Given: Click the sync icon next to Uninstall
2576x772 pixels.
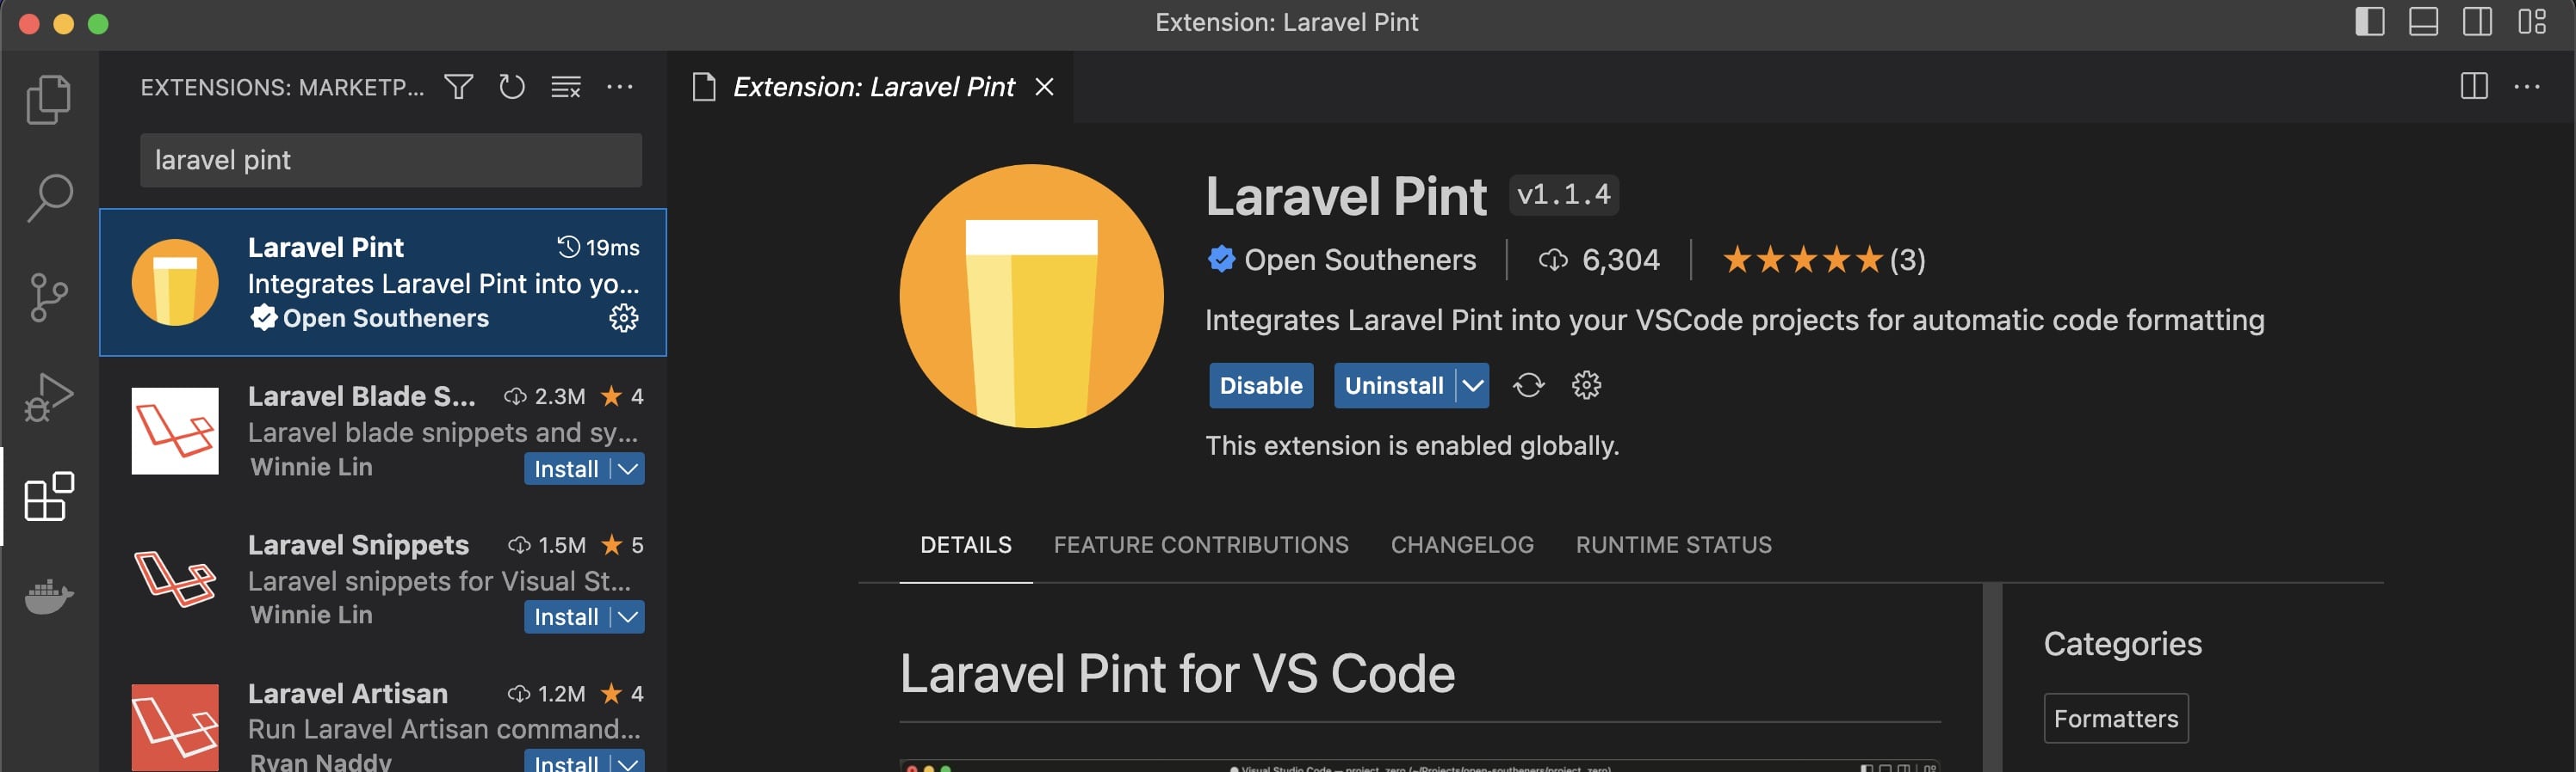Looking at the screenshot, I should pos(1528,385).
